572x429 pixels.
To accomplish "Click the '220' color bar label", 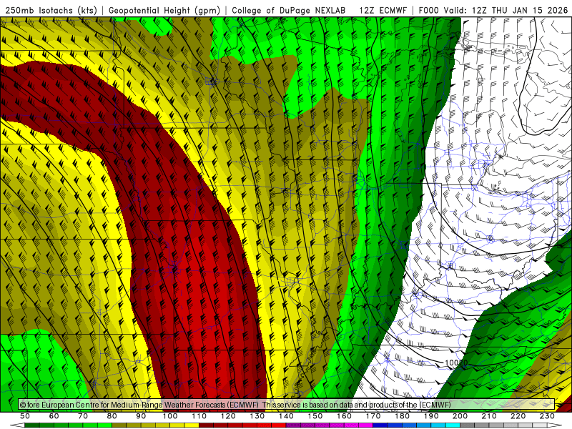I will click(518, 416).
